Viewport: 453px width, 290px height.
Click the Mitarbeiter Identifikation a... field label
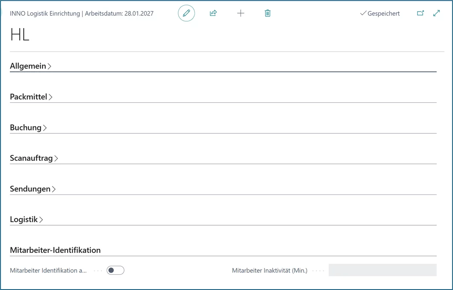pyautogui.click(x=48, y=270)
